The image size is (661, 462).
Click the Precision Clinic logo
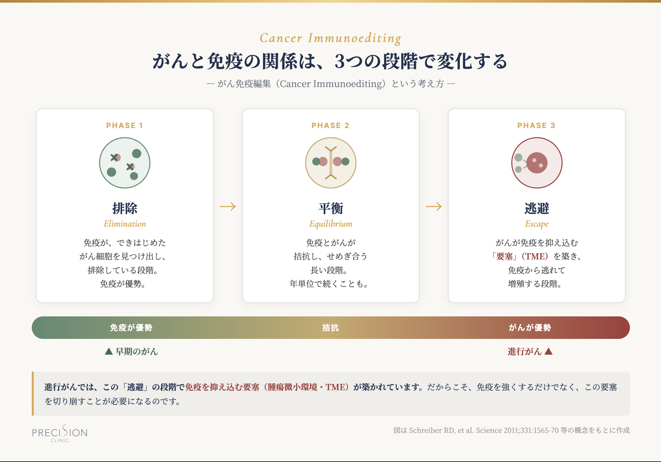(x=60, y=433)
